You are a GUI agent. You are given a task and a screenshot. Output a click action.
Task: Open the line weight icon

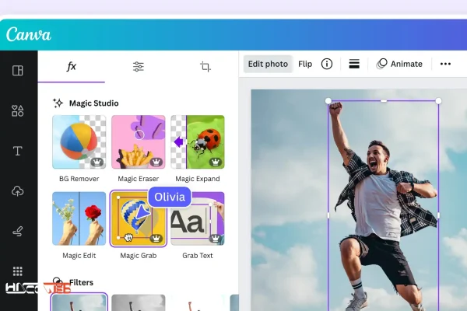pyautogui.click(x=354, y=64)
